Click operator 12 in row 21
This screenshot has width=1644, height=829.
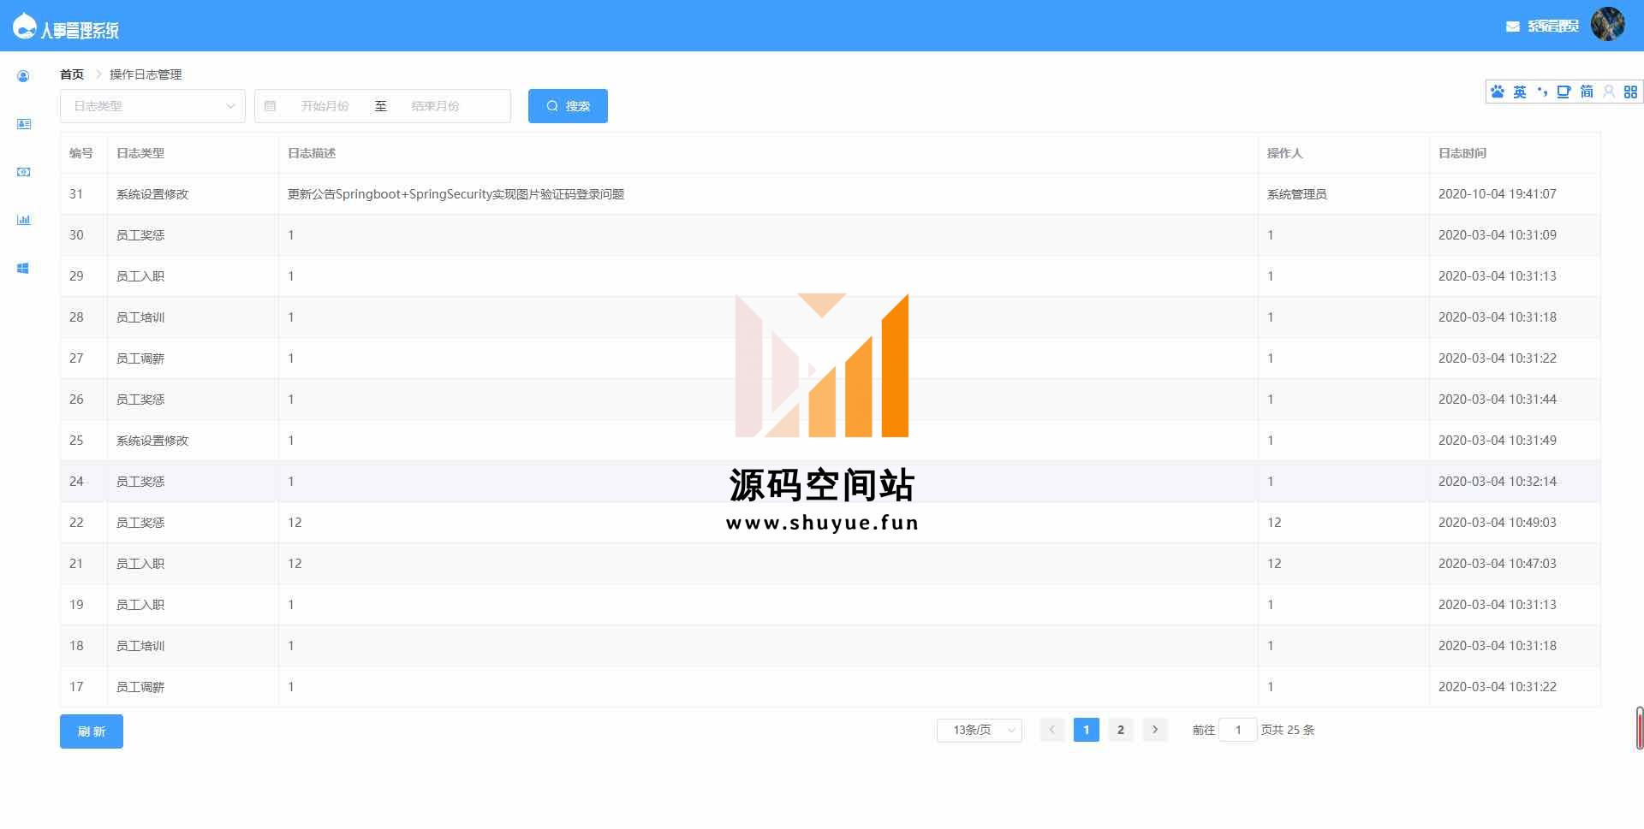tap(1274, 564)
